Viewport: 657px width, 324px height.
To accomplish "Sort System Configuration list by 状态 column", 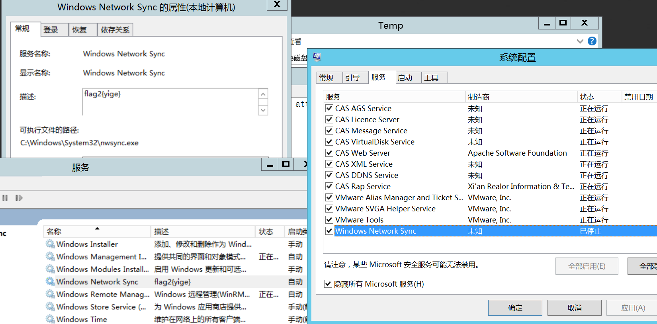I will 599,97.
